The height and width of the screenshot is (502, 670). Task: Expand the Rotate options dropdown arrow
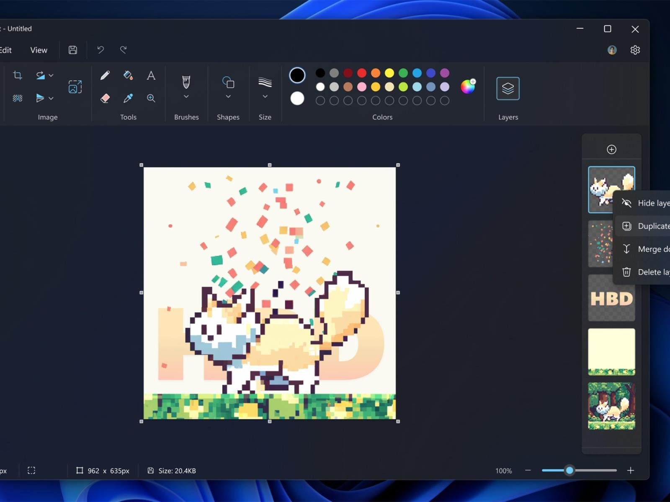tap(51, 75)
